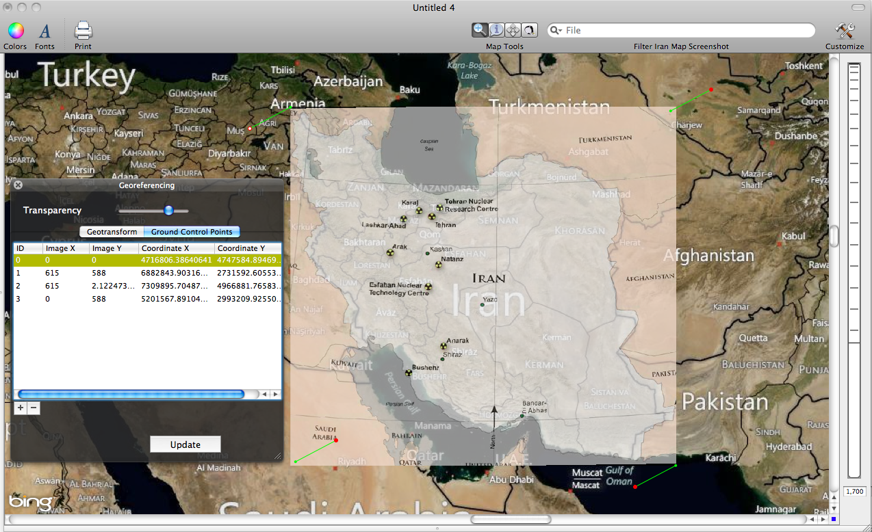
Task: Add a ground control point with plus
Action: point(21,408)
